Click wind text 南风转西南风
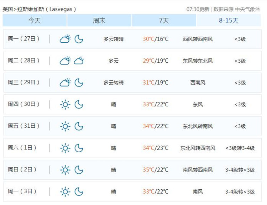This screenshot has height=205, width=267. [198, 170]
